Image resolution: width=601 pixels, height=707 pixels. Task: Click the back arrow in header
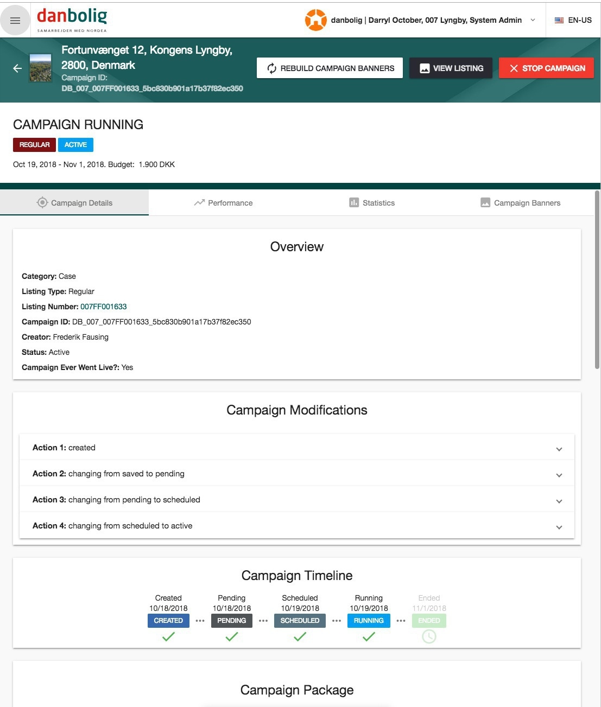pyautogui.click(x=17, y=68)
